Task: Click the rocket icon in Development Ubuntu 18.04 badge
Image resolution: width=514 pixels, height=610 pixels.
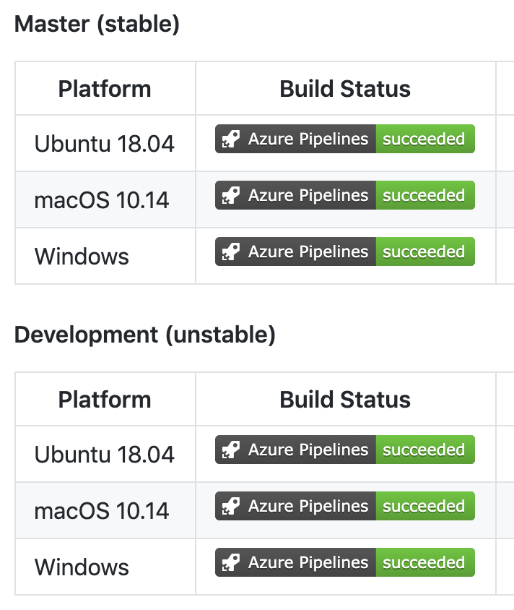Action: click(231, 450)
